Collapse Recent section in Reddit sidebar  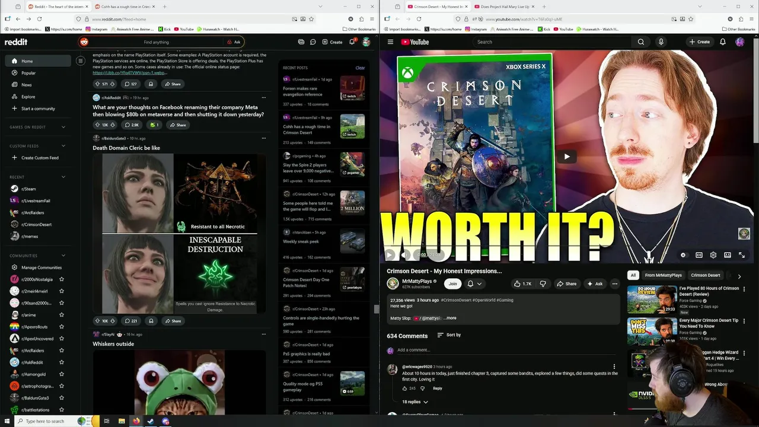tap(64, 177)
